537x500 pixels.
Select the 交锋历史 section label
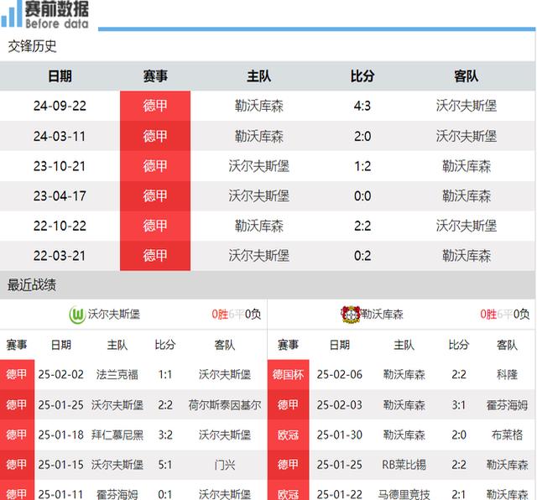32,46
